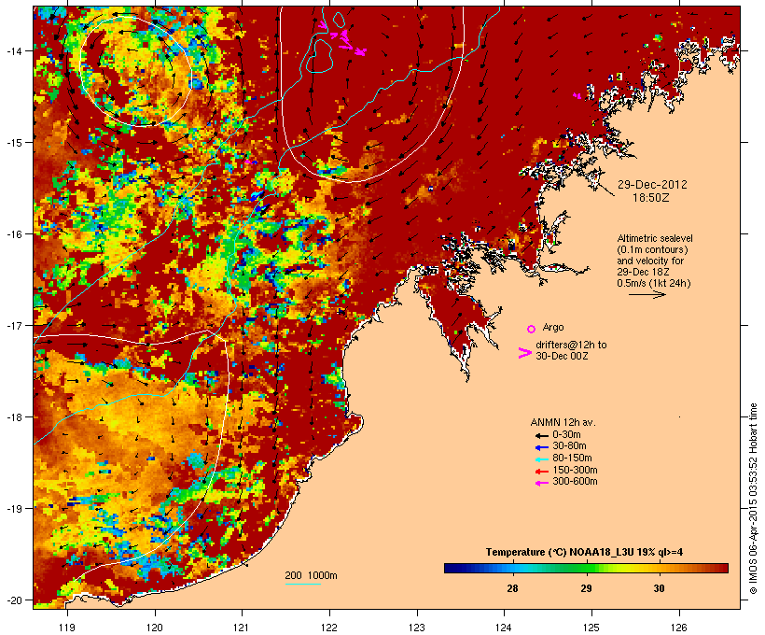The height and width of the screenshot is (635, 765).
Task: Click the 'Altimetric sealevel' caption text
Action: coord(655,238)
